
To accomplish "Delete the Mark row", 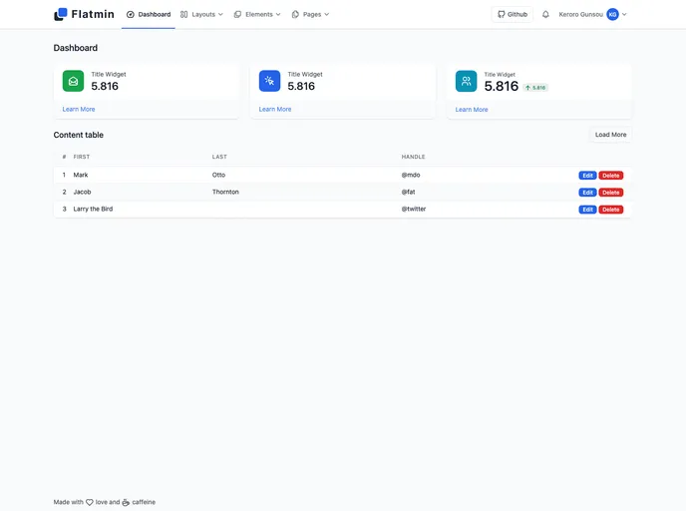I will point(611,175).
